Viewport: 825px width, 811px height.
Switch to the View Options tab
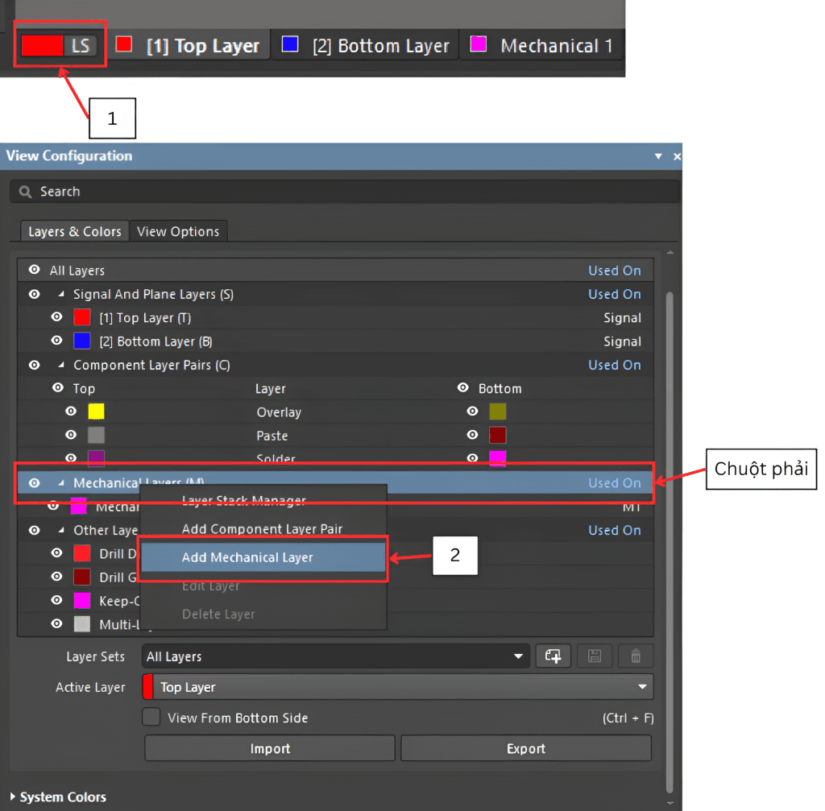click(178, 231)
